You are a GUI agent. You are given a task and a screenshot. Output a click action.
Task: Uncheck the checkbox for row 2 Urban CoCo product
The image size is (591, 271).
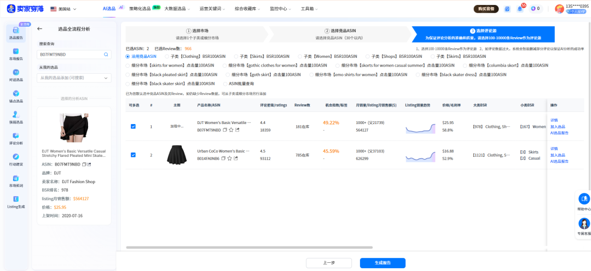pyautogui.click(x=133, y=155)
